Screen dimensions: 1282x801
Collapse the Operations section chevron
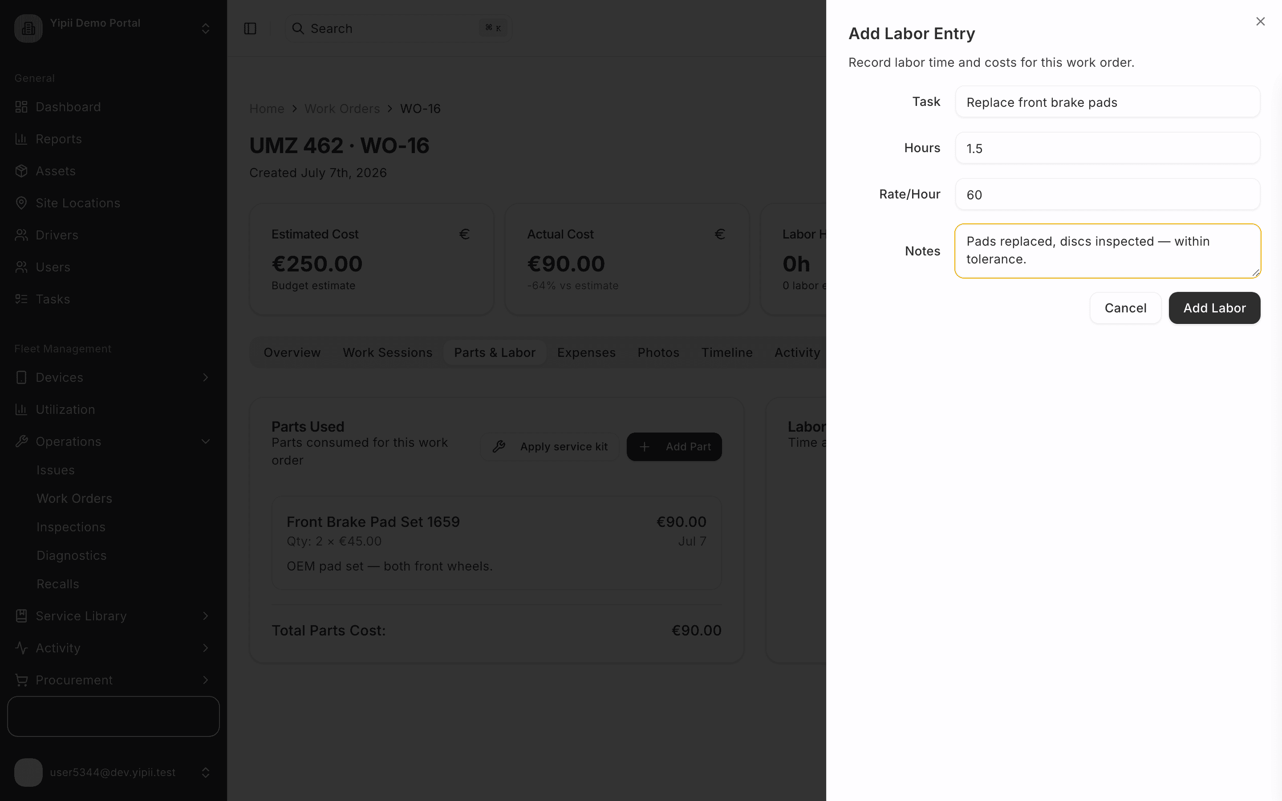[x=206, y=441]
